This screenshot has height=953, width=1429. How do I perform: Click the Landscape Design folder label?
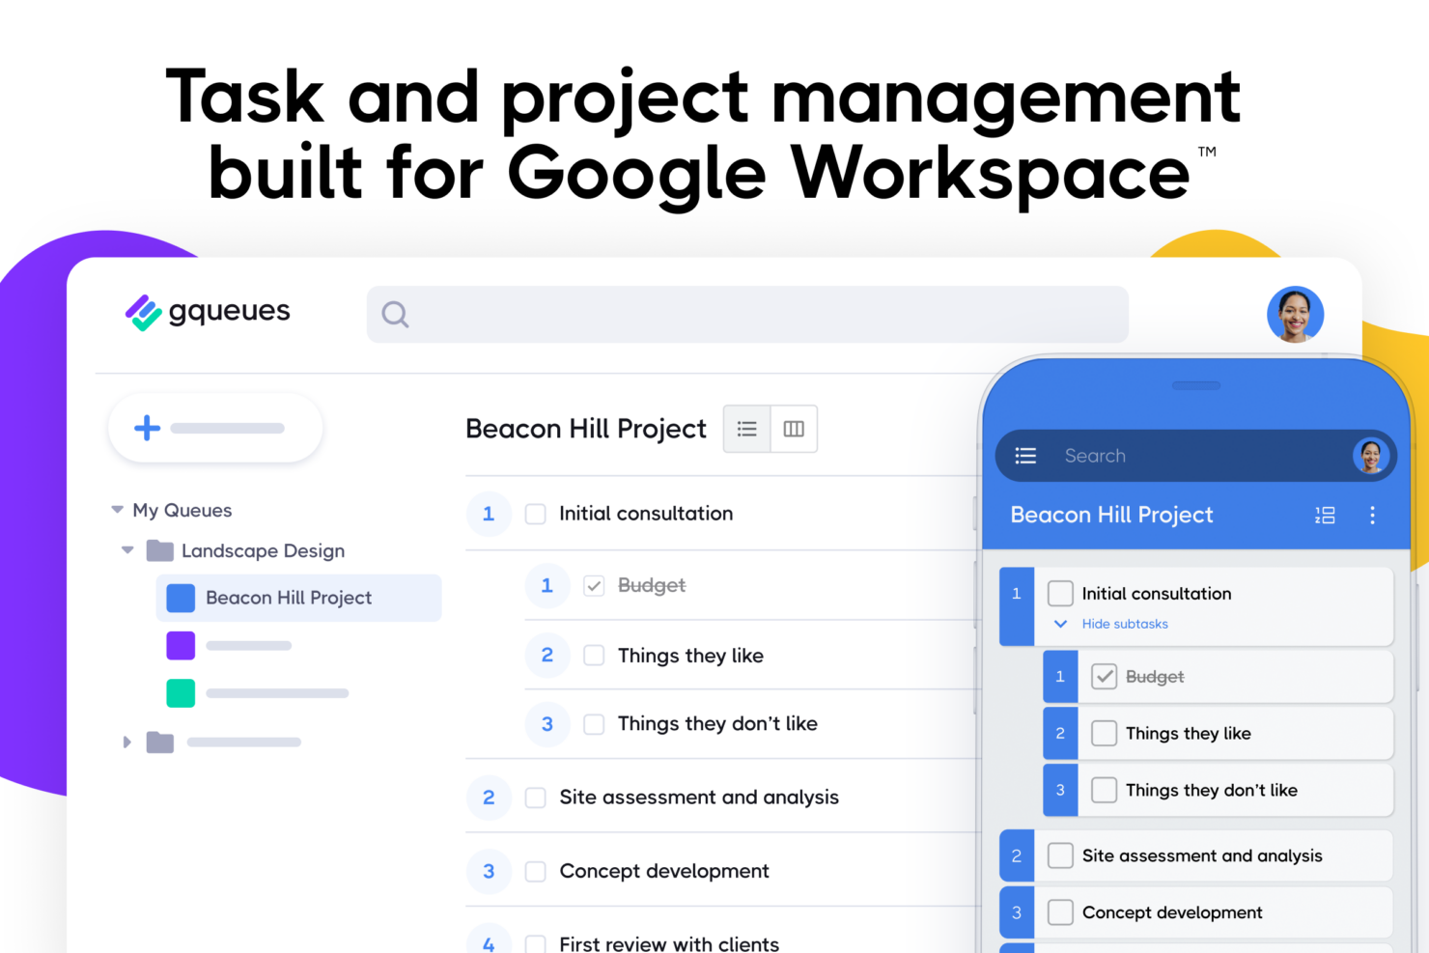pyautogui.click(x=263, y=550)
